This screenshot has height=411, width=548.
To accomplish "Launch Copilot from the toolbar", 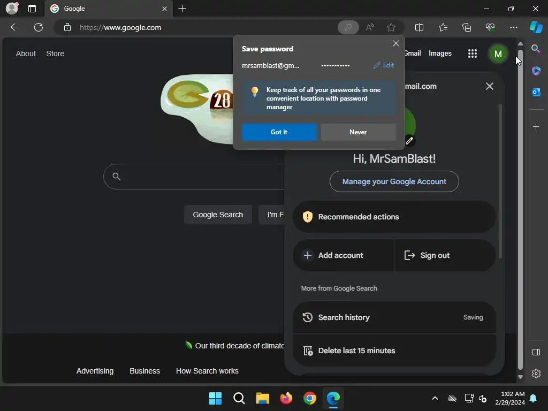I will pyautogui.click(x=536, y=27).
